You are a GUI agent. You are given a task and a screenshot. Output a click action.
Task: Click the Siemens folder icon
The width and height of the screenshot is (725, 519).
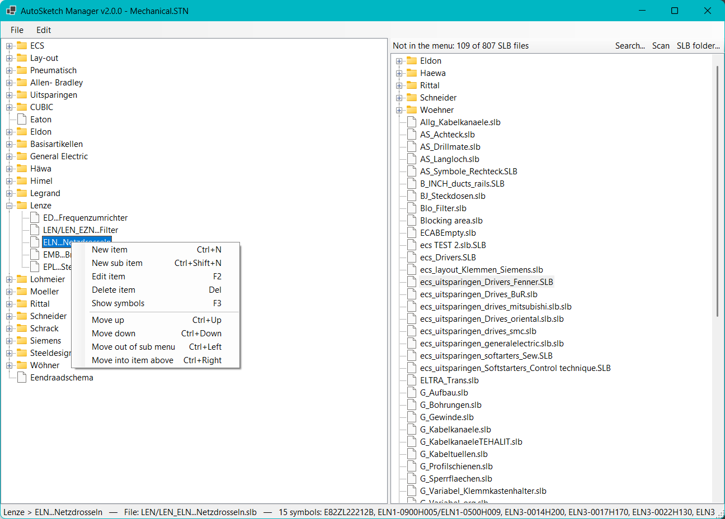coord(22,340)
